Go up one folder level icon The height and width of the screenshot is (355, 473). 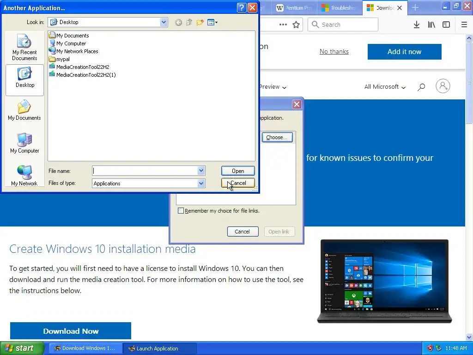pyautogui.click(x=189, y=22)
